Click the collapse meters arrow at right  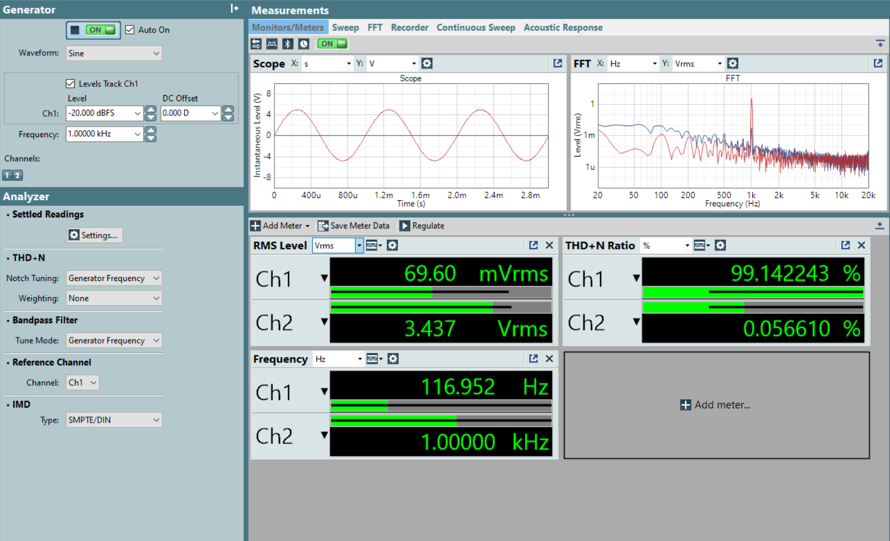click(x=879, y=225)
